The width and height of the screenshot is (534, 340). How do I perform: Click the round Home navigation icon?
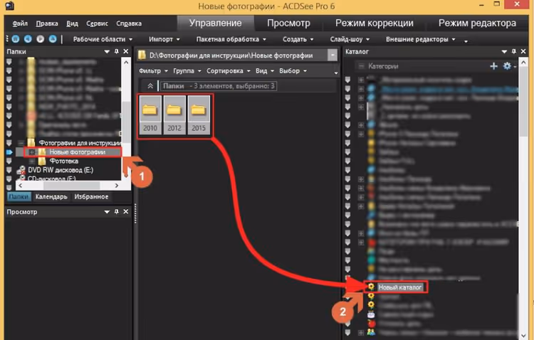[16, 39]
